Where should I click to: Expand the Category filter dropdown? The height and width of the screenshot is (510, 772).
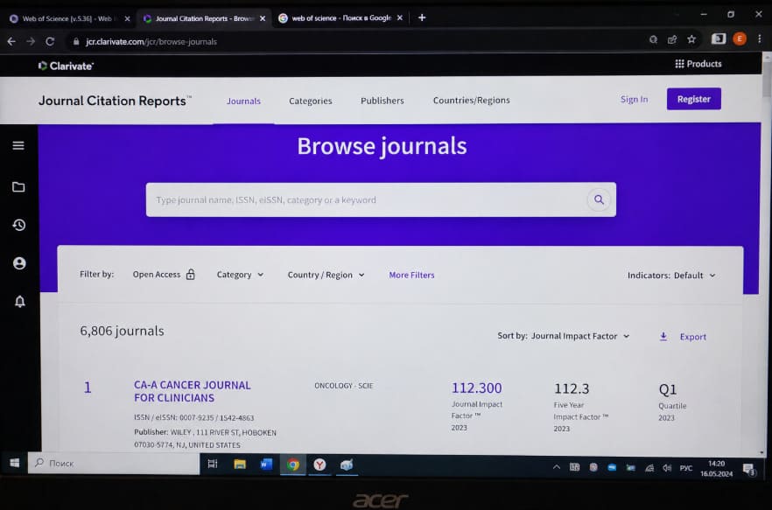click(x=240, y=275)
